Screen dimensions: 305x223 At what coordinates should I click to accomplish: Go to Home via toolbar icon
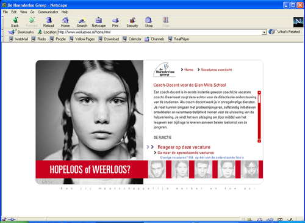coord(65,20)
